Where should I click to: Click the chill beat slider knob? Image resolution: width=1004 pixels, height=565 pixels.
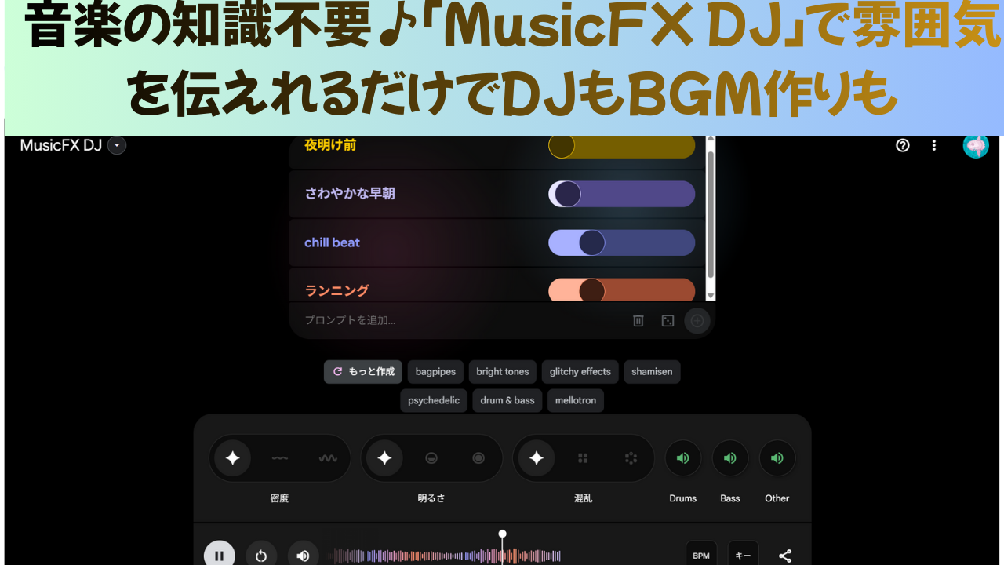click(x=592, y=242)
